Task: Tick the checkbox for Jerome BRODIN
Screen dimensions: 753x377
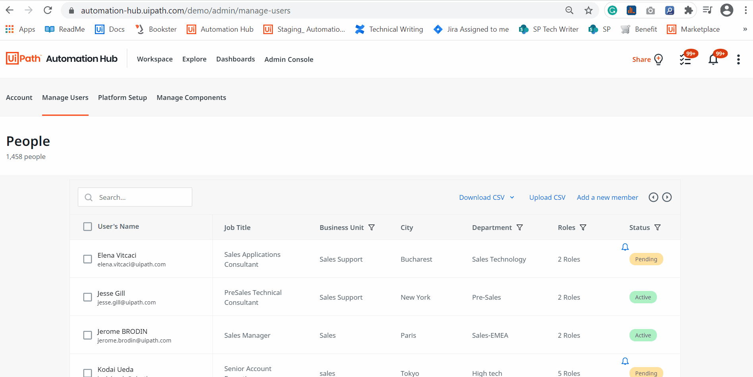Action: (87, 335)
